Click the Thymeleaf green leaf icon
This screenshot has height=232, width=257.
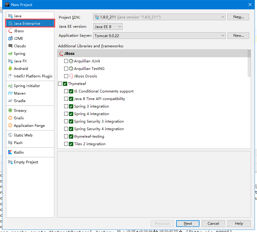tap(65, 84)
